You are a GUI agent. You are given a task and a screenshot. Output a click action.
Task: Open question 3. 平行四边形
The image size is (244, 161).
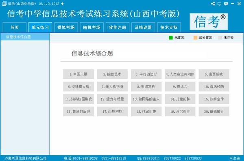coord(146,74)
